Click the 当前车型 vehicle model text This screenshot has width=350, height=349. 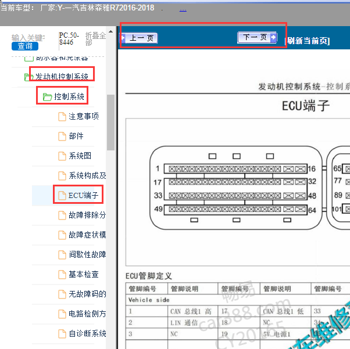77,8
